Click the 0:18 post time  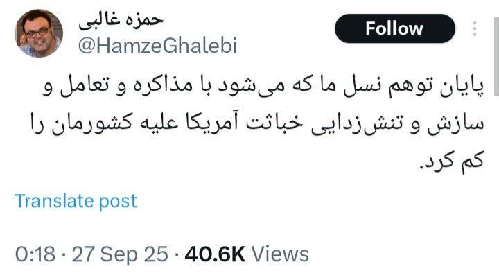35,254
